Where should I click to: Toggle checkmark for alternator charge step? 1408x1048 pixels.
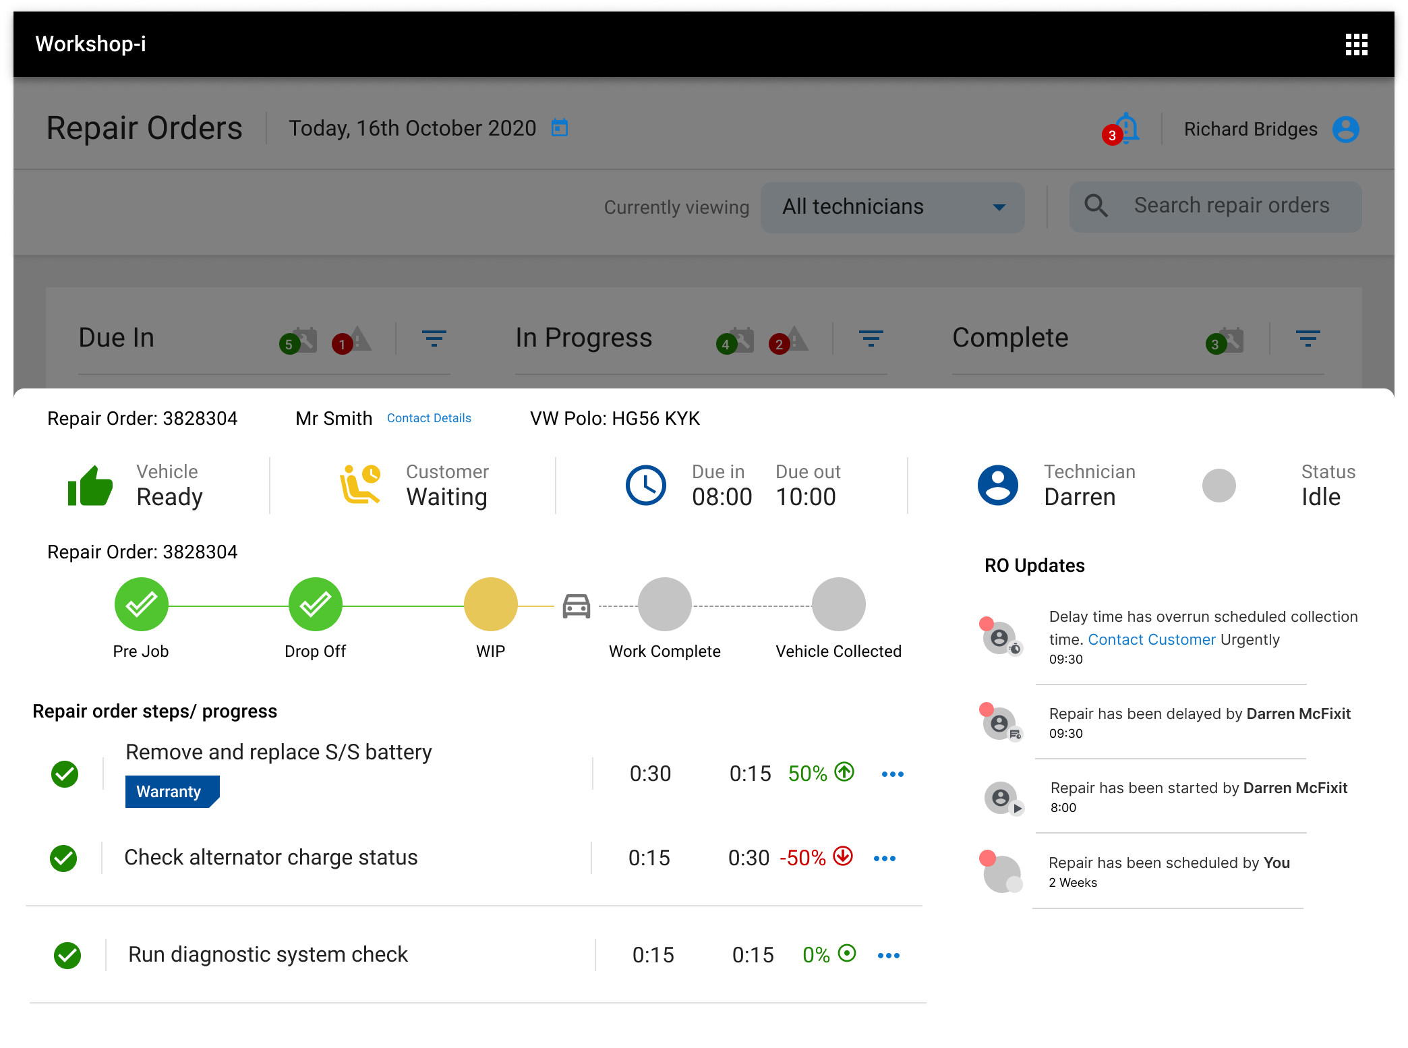63,858
